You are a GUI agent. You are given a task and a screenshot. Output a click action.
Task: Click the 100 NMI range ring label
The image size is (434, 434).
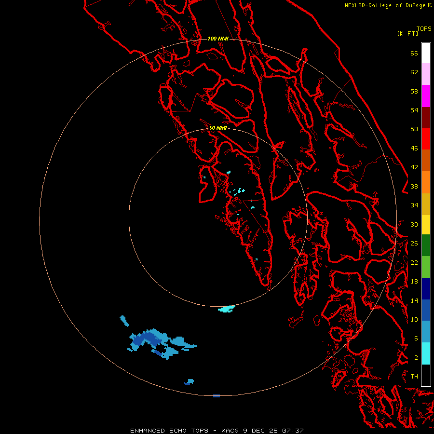(218, 39)
